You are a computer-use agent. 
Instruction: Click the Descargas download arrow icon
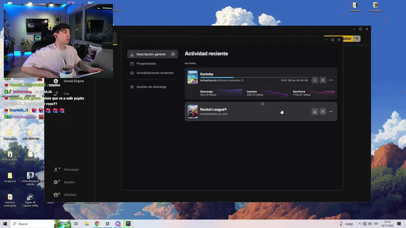[56, 169]
